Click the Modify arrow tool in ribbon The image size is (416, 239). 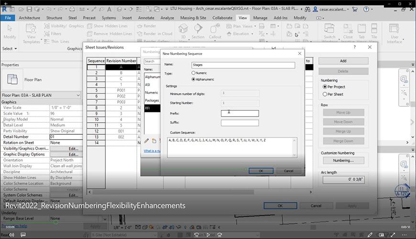[10, 31]
